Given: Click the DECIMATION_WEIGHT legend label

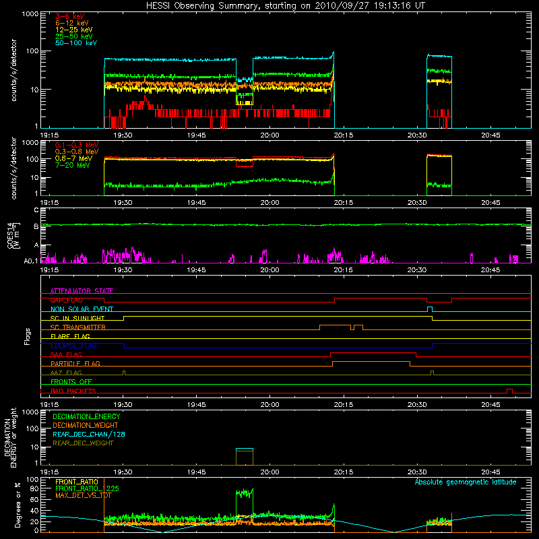Looking at the screenshot, I should 86,425.
